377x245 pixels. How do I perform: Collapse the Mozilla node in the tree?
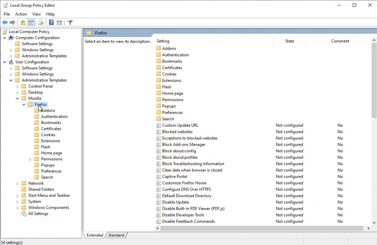coord(17,98)
